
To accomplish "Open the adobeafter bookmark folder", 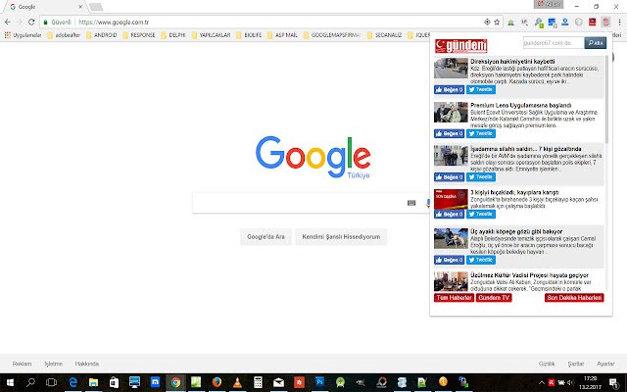I will (64, 35).
